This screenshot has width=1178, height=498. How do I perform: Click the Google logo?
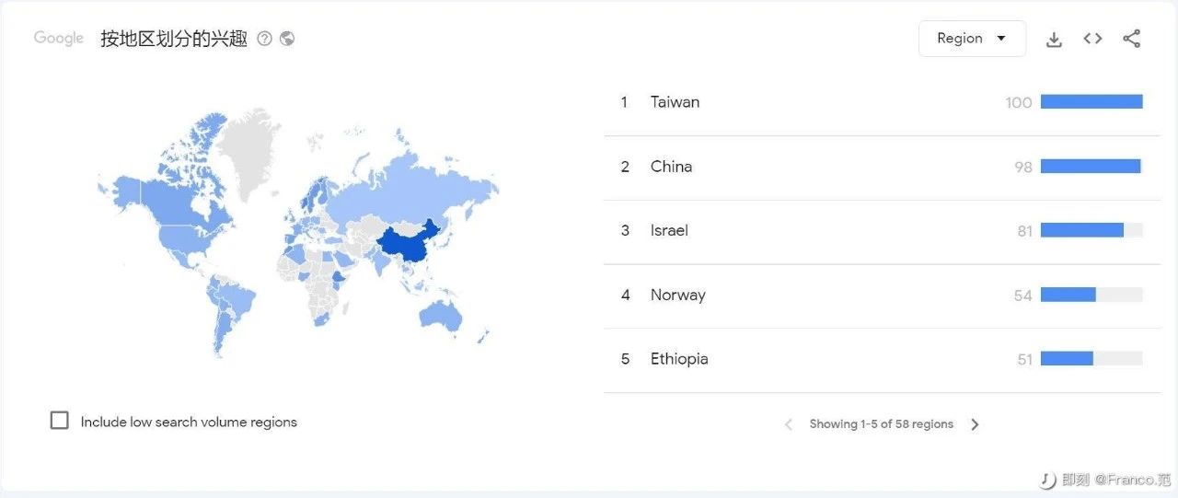[59, 39]
